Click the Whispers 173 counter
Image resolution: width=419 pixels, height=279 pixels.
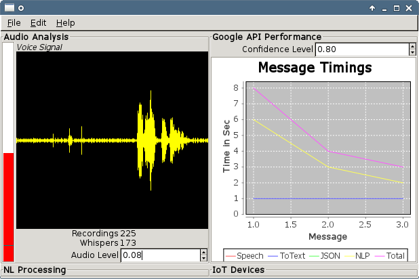[108, 243]
